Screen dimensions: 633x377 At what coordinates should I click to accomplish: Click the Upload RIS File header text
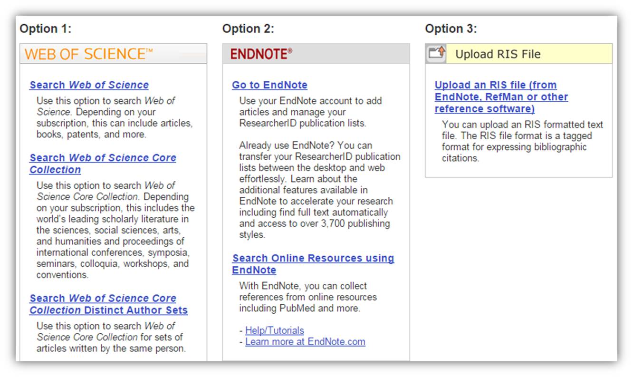click(x=498, y=54)
